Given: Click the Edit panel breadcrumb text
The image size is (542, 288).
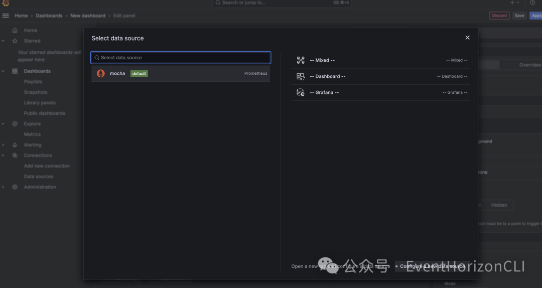Looking at the screenshot, I should point(124,16).
